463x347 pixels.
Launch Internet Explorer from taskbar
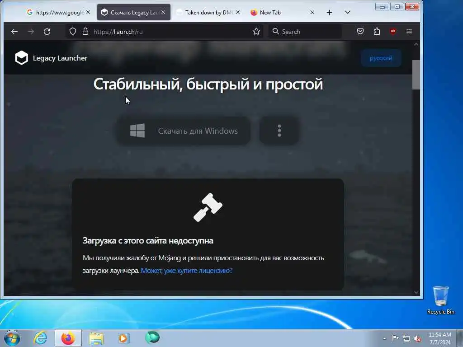point(40,338)
